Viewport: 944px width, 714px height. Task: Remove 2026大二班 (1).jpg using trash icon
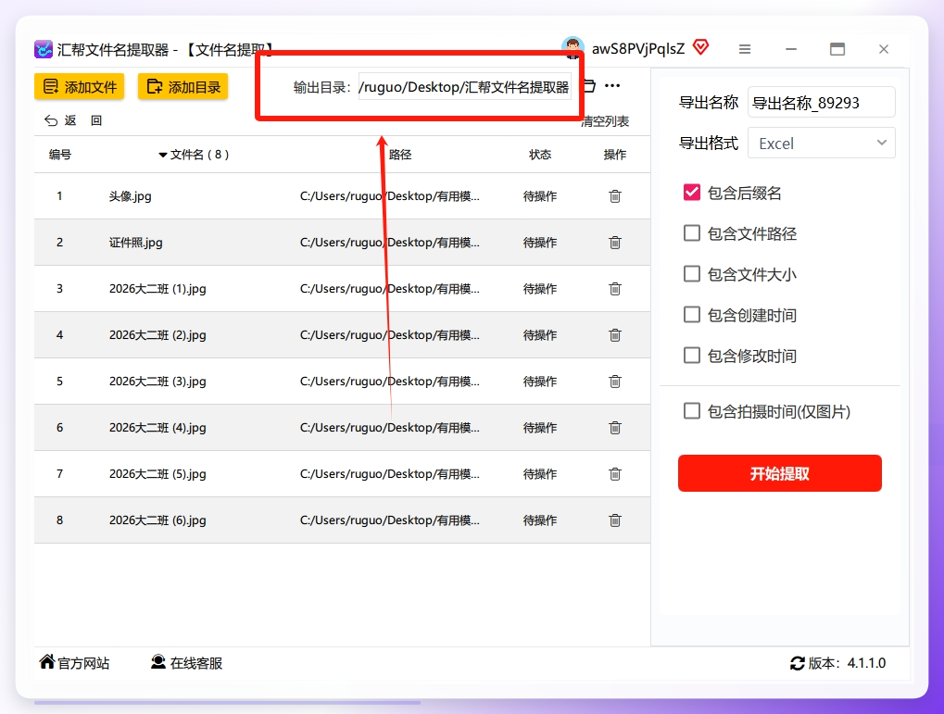pos(615,289)
